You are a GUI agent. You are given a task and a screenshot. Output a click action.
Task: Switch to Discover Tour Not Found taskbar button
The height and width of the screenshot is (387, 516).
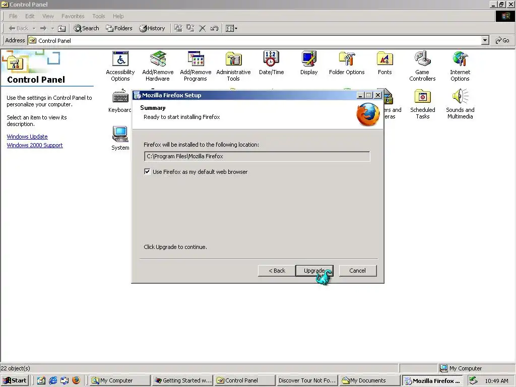[x=307, y=380]
